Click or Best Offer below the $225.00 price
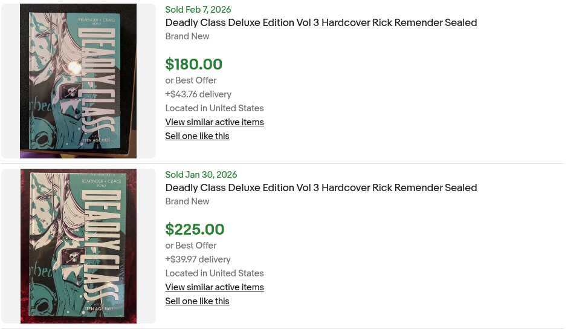This screenshot has height=332, width=588. click(190, 246)
